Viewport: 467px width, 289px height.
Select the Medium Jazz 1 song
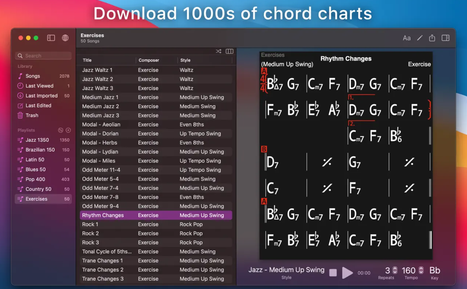tap(156, 97)
